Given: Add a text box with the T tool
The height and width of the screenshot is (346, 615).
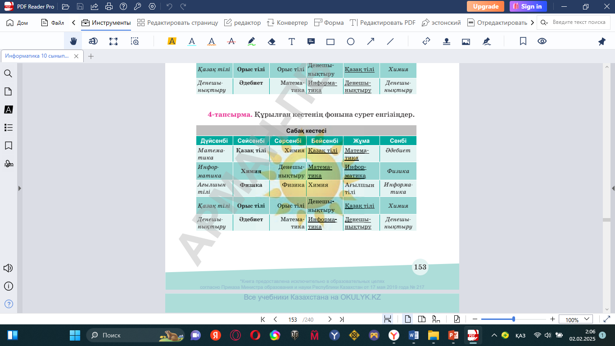Looking at the screenshot, I should click(x=291, y=41).
